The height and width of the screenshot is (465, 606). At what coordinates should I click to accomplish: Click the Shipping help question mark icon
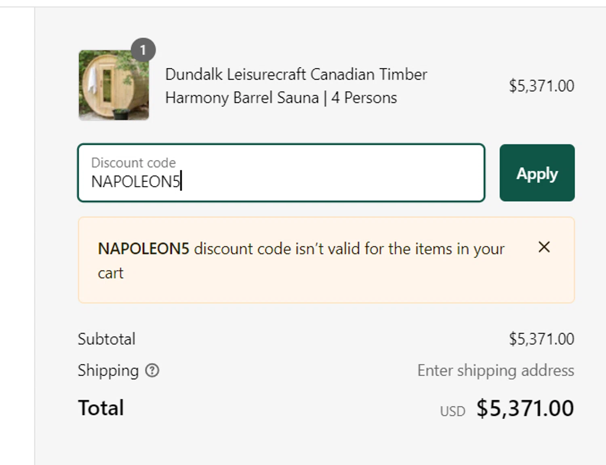click(152, 370)
